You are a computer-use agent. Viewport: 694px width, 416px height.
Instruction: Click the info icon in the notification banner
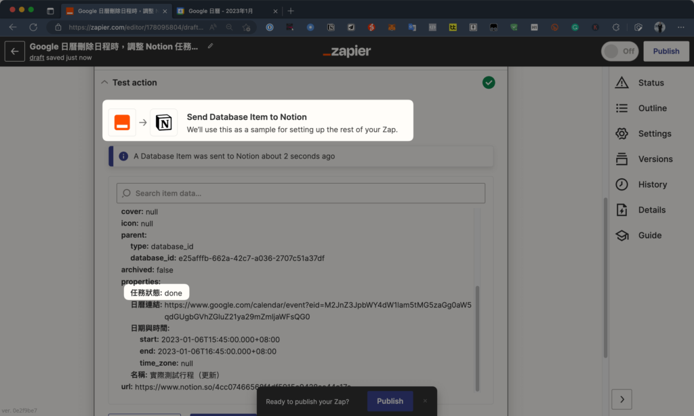pyautogui.click(x=123, y=157)
